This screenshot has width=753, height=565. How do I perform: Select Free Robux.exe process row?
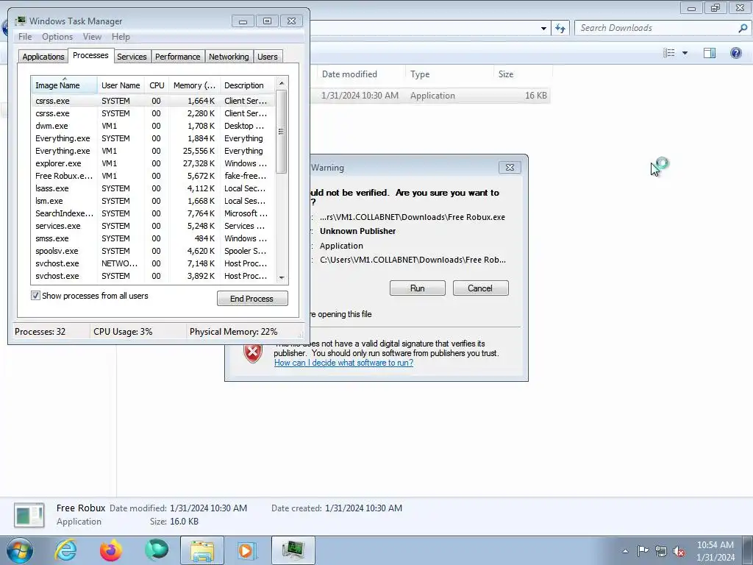[x=153, y=176]
